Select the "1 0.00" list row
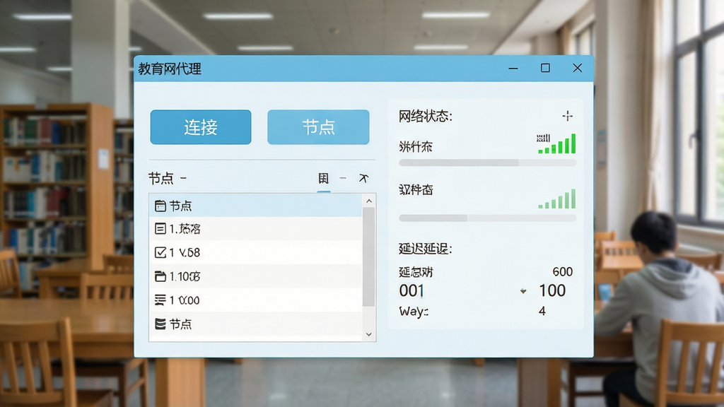This screenshot has width=724, height=407. [255, 300]
